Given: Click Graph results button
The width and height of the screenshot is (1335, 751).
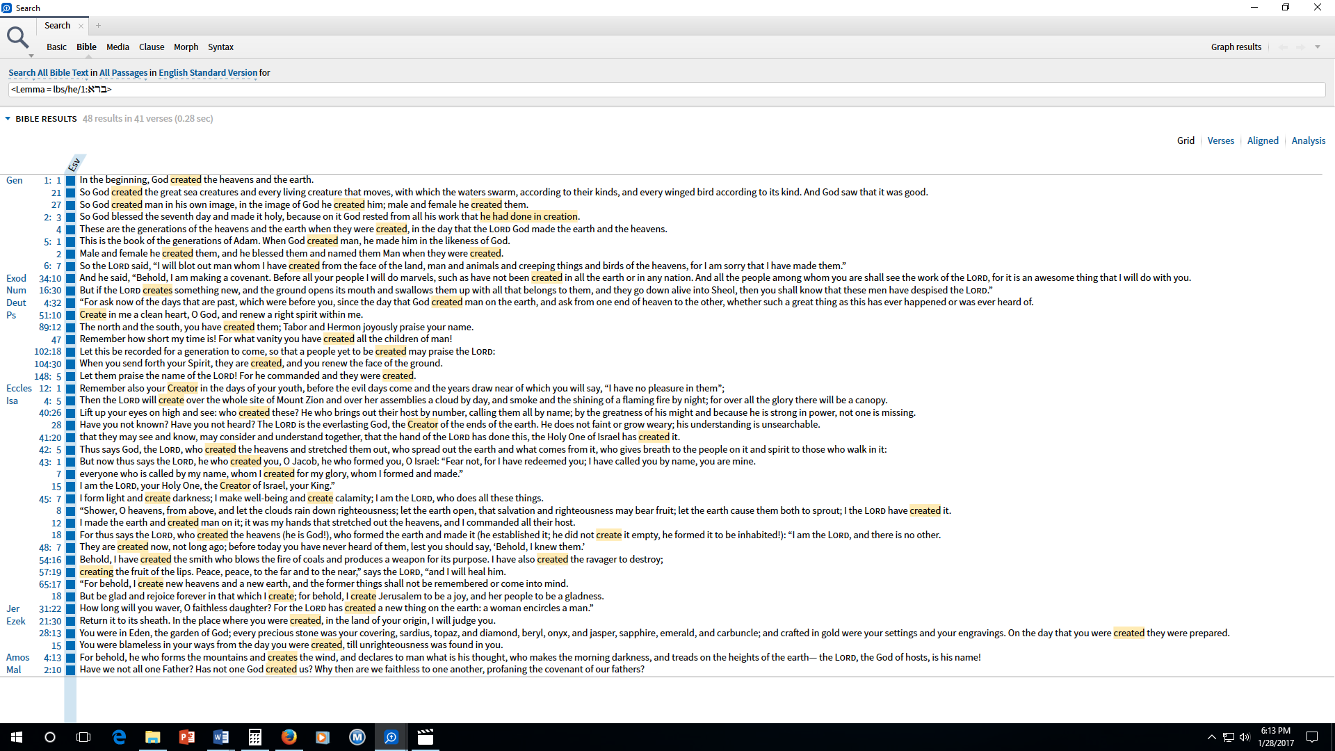Looking at the screenshot, I should click(x=1236, y=47).
